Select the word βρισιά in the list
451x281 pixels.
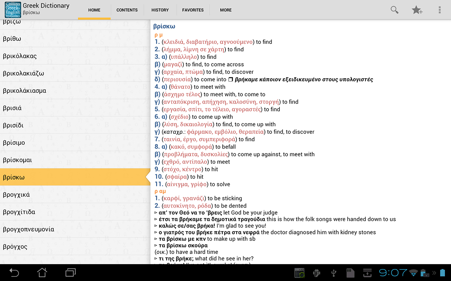[x=75, y=108]
